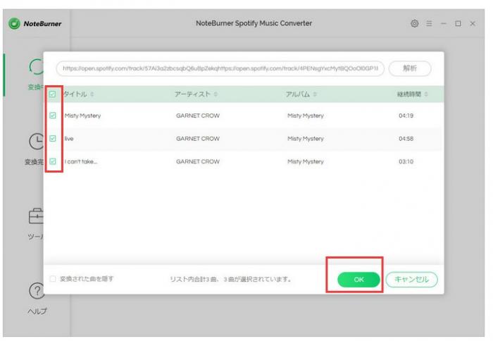This screenshot has width=493, height=341.
Task: Sort by the 継続時間 column arrows
Action: [426, 94]
